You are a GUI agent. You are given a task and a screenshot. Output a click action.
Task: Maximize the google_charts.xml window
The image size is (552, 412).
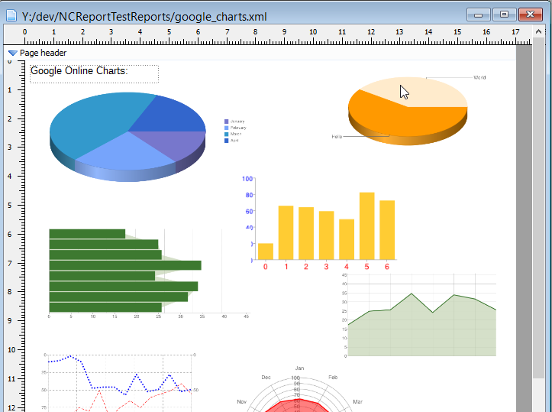pos(504,15)
